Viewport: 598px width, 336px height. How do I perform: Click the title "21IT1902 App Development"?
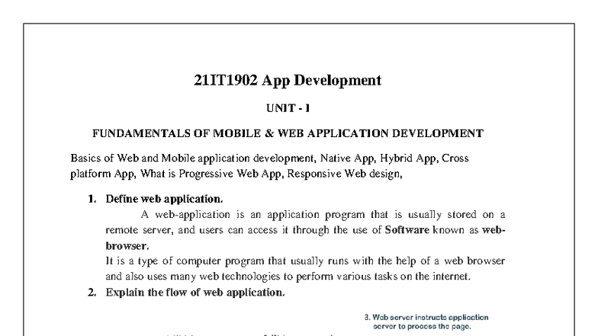288,81
